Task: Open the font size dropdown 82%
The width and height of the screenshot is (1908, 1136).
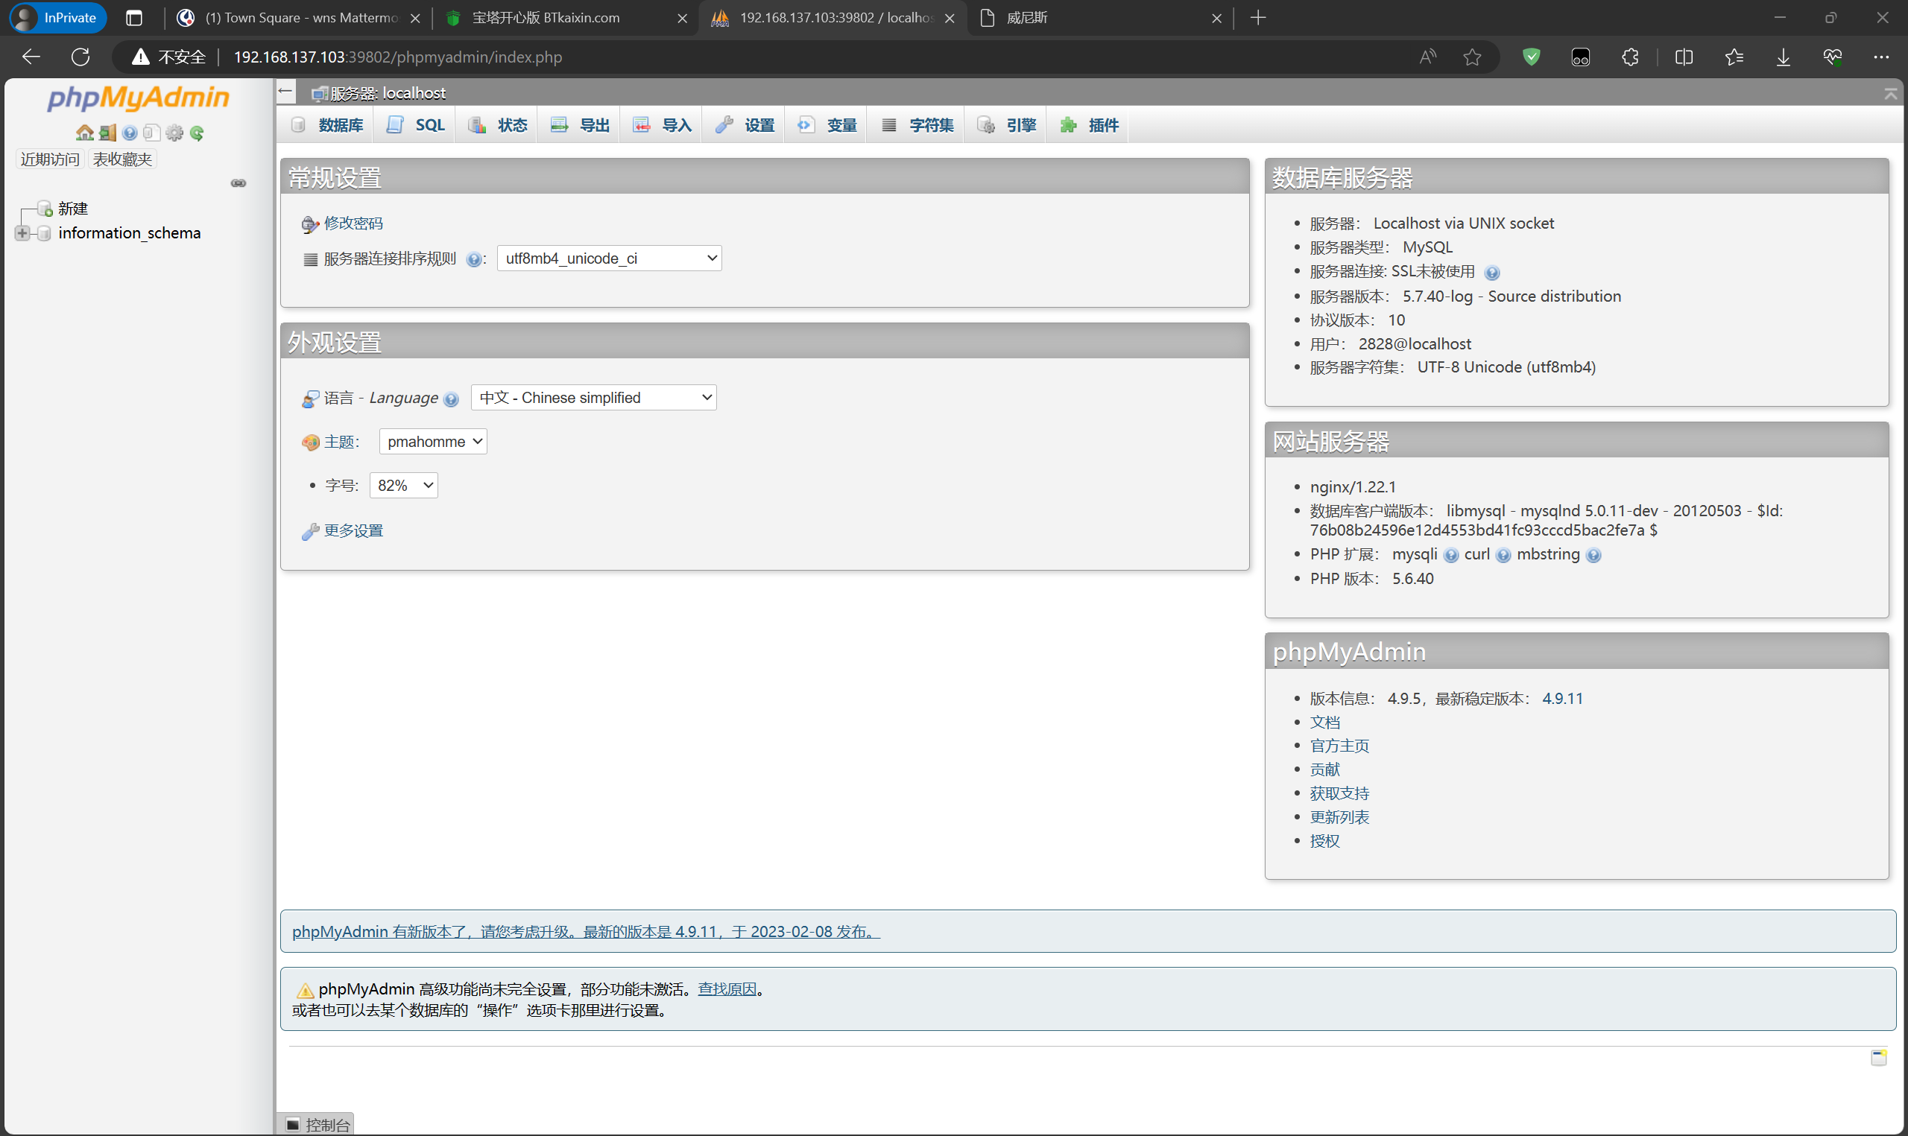Action: click(x=403, y=486)
